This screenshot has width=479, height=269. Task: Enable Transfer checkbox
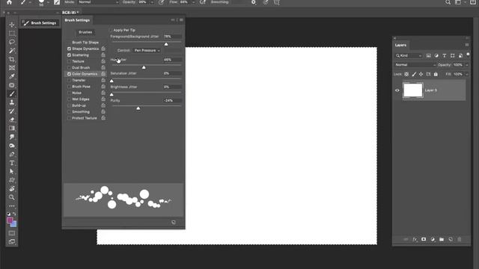[x=69, y=80]
